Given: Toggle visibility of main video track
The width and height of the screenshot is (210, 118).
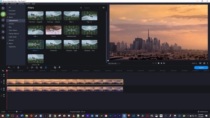Looking at the screenshot, I should pos(4,88).
